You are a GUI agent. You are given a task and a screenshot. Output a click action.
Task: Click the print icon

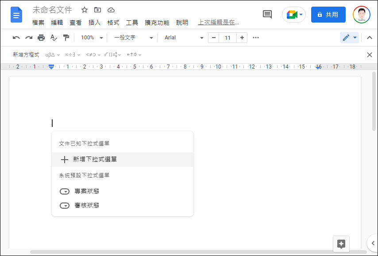[41, 38]
